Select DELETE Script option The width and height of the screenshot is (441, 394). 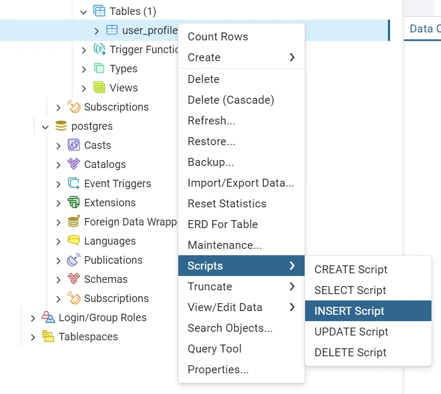click(368, 353)
